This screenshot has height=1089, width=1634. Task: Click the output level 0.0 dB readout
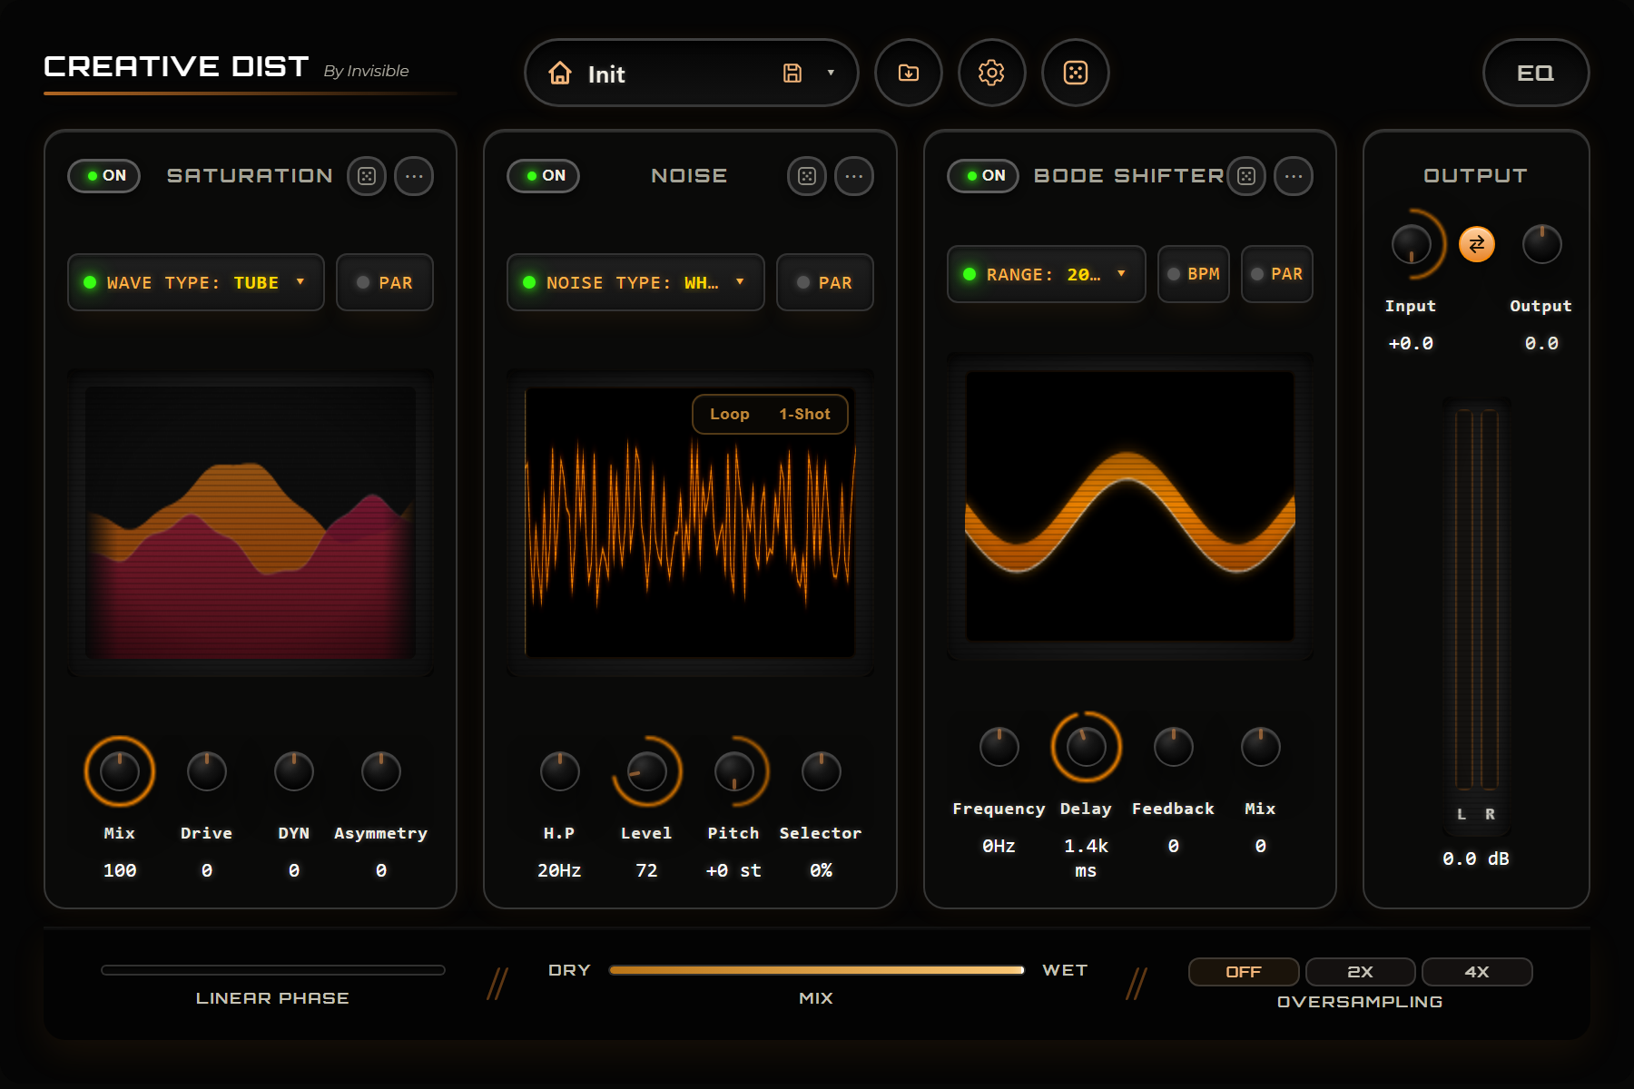[1476, 858]
